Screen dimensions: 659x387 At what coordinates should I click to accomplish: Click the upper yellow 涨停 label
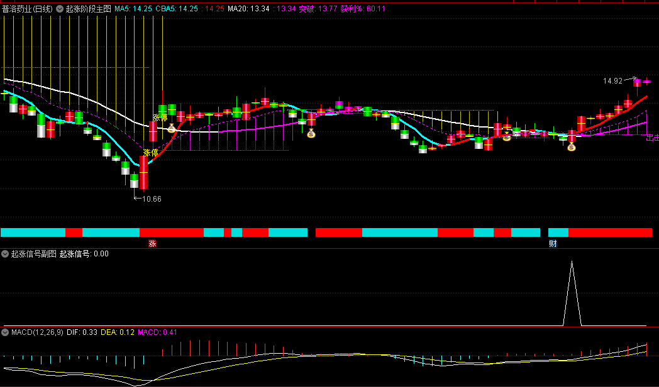click(160, 117)
